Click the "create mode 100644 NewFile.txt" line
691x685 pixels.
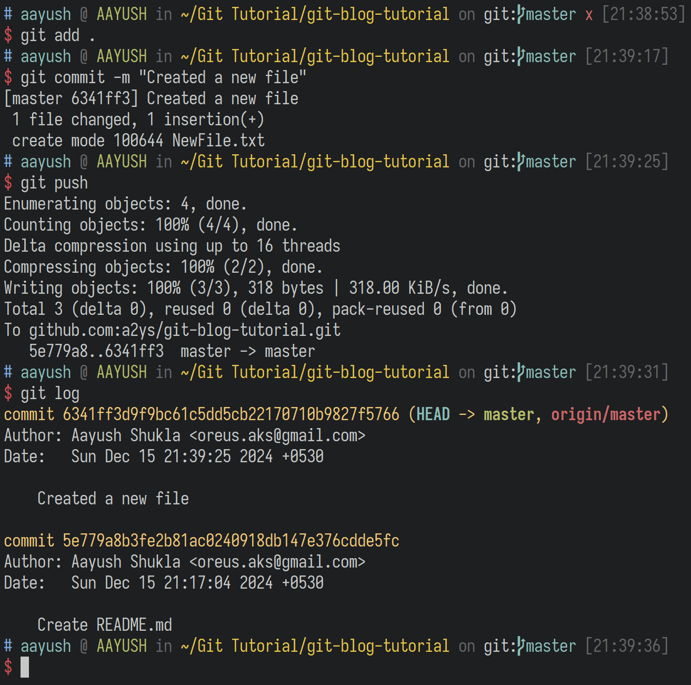[138, 141]
